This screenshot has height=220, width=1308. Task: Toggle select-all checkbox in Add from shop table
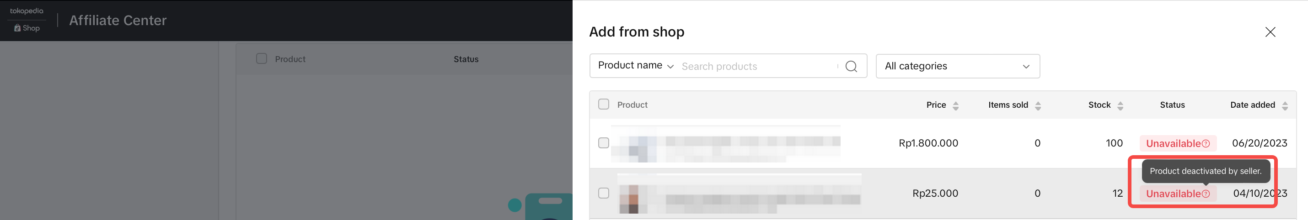(x=603, y=105)
